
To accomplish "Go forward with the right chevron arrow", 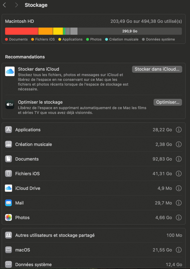I will (x=16, y=5).
